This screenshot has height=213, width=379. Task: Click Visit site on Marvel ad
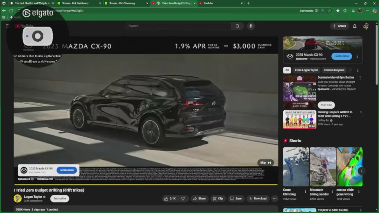point(326,105)
